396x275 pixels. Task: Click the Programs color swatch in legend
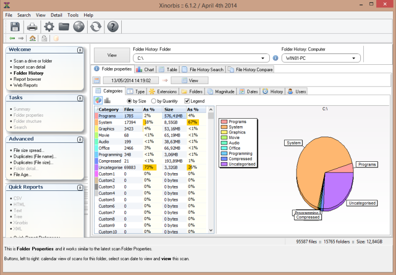coord(224,122)
